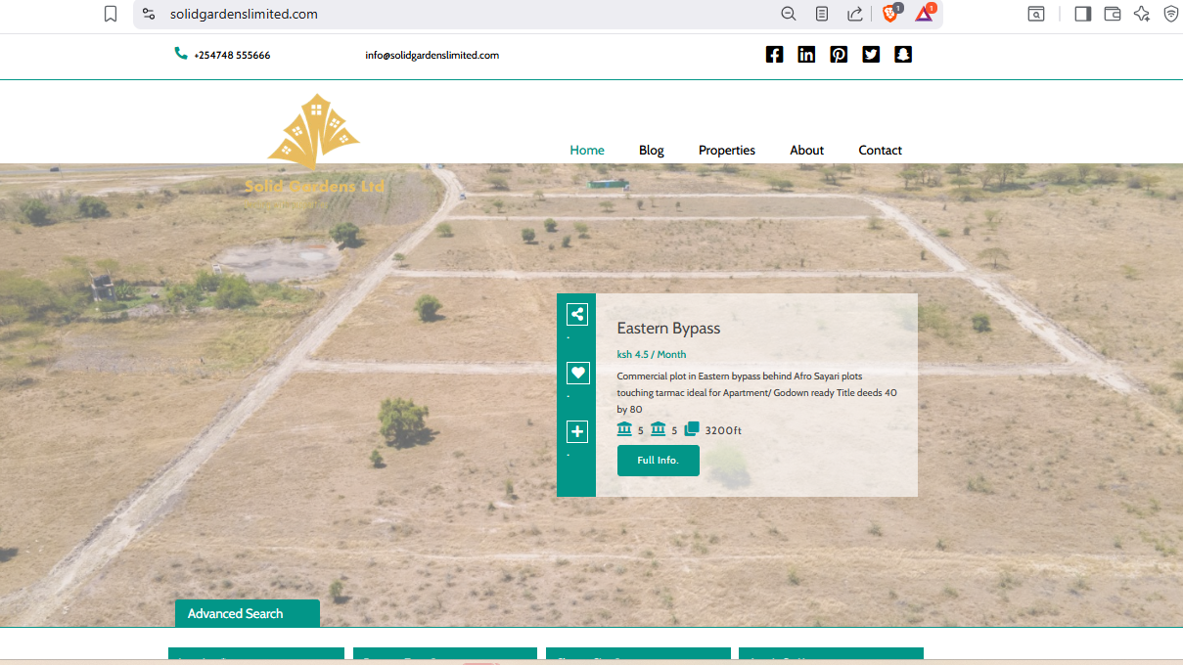Open the Twitter social icon
The image size is (1183, 665).
871,55
